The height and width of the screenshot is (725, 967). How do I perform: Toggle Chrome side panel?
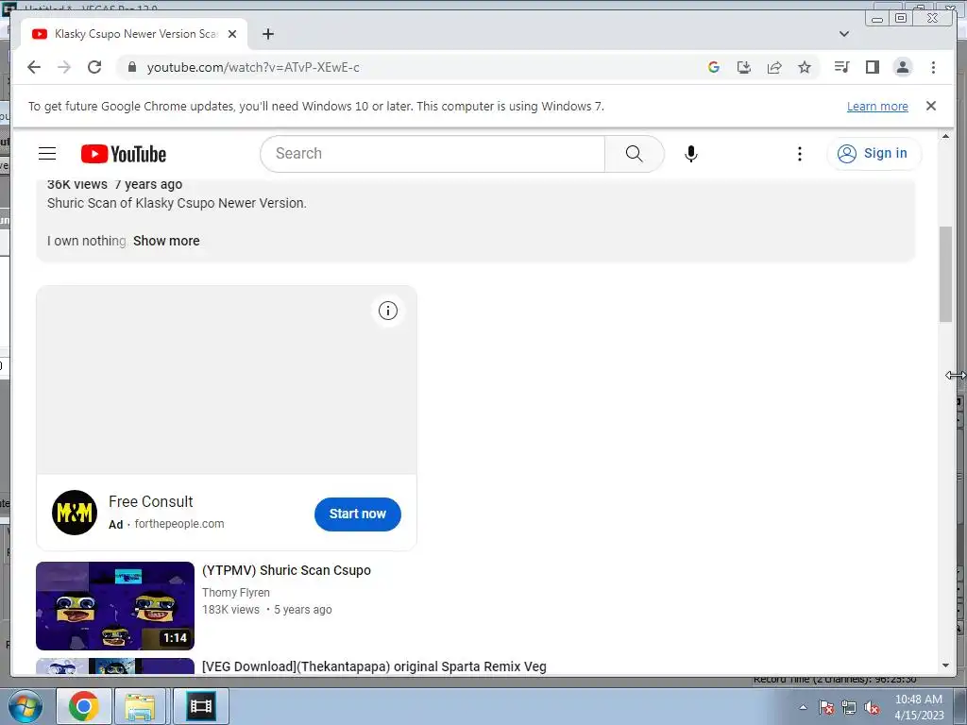click(872, 67)
